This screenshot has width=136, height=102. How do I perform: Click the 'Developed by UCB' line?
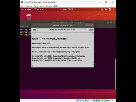[61, 48]
